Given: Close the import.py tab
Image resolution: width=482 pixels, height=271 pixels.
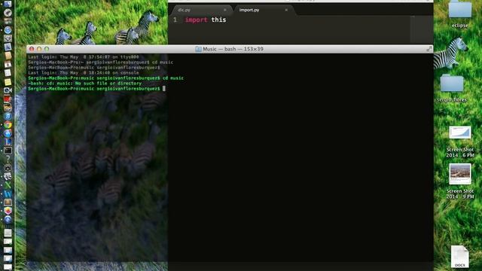Looking at the screenshot, I should [x=286, y=10].
